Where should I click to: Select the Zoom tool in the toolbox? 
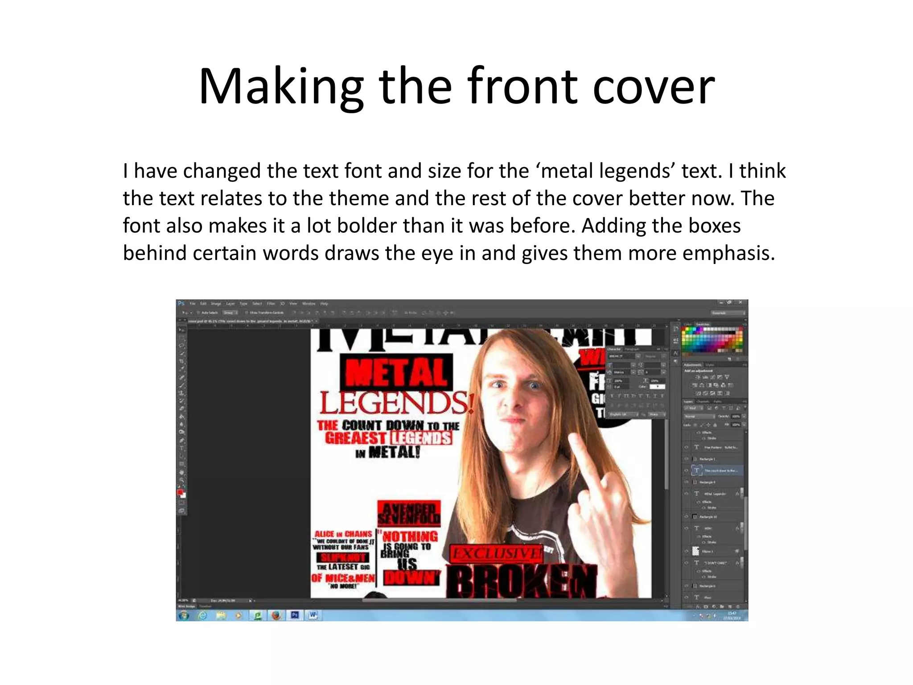tap(181, 480)
